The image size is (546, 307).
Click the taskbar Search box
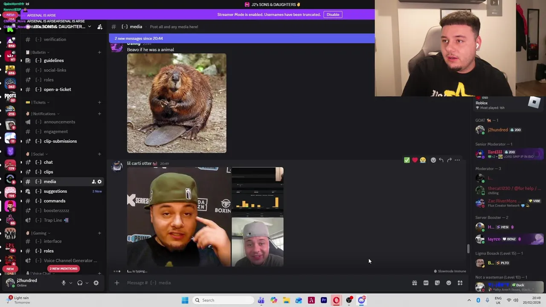point(222,300)
